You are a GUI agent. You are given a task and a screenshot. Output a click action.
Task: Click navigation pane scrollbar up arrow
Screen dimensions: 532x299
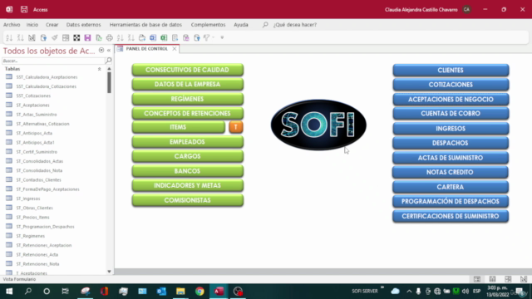click(109, 69)
